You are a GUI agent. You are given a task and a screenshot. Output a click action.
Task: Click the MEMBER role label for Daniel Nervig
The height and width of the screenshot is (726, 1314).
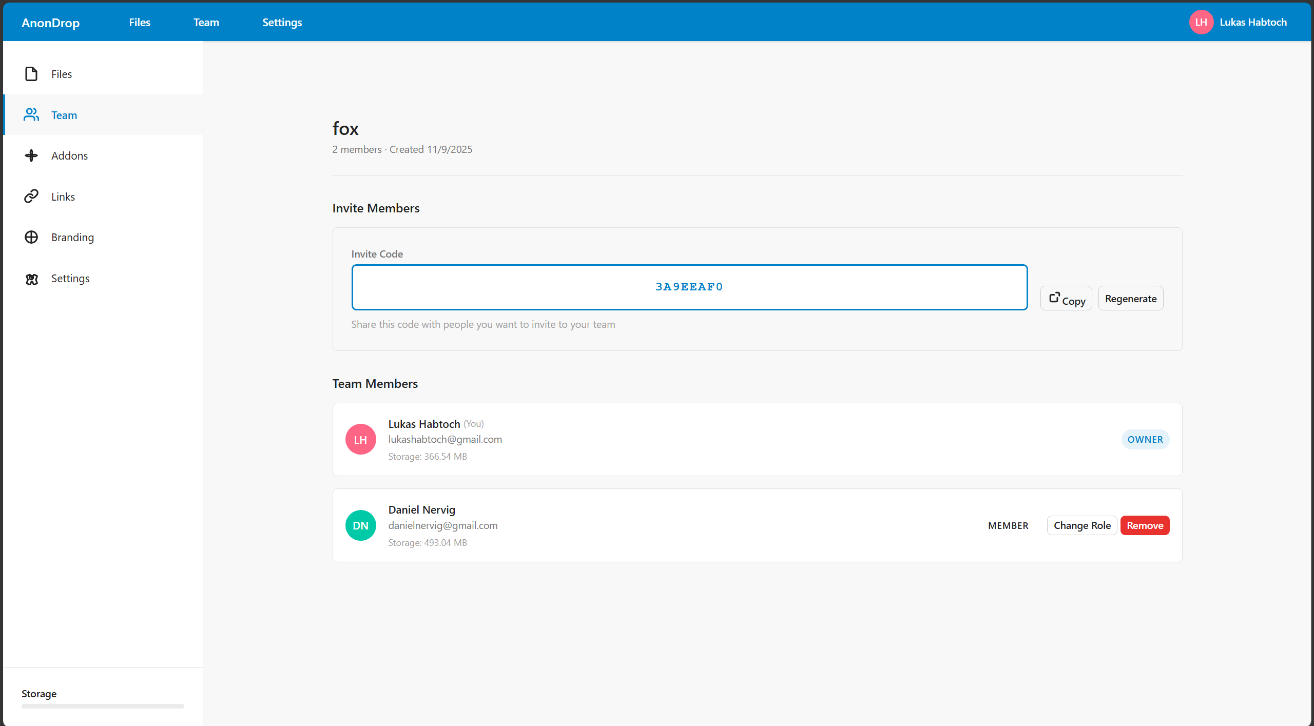click(x=1008, y=525)
